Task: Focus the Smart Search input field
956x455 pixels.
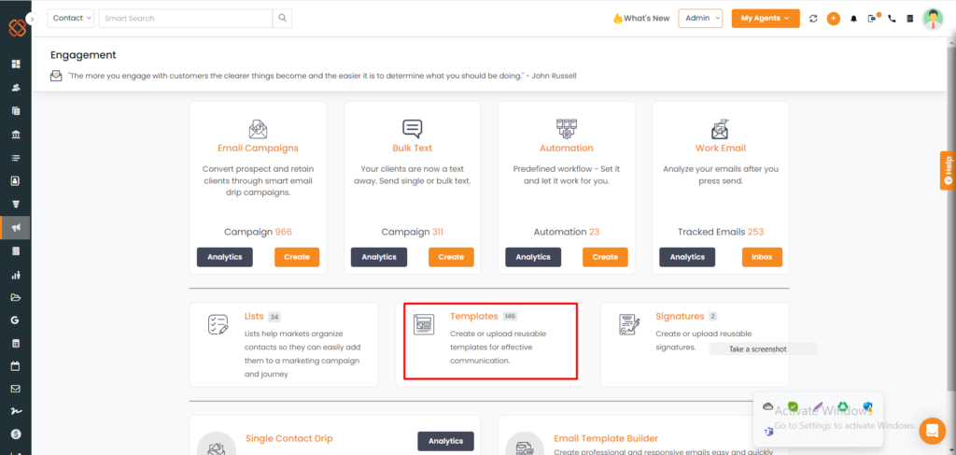Action: 186,19
